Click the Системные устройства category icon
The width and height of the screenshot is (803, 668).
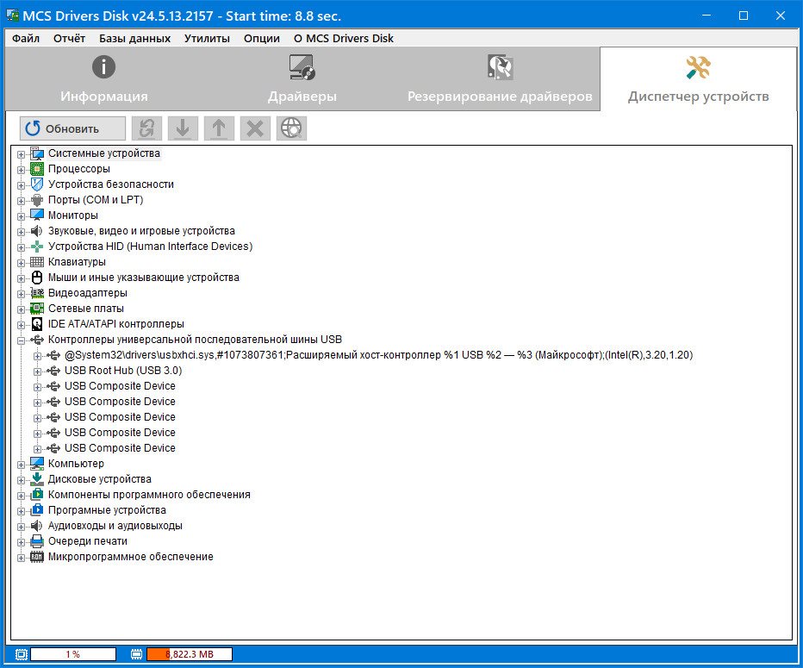[37, 153]
